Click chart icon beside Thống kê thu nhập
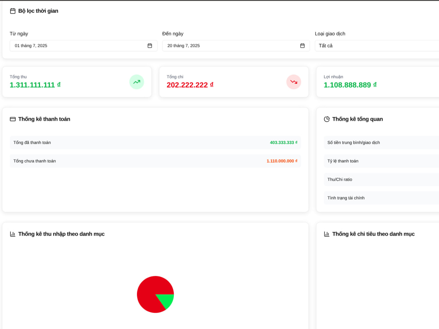The image size is (439, 329). click(13, 234)
